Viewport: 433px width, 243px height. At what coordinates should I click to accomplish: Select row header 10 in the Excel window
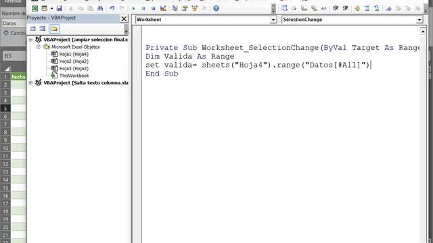click(5, 148)
